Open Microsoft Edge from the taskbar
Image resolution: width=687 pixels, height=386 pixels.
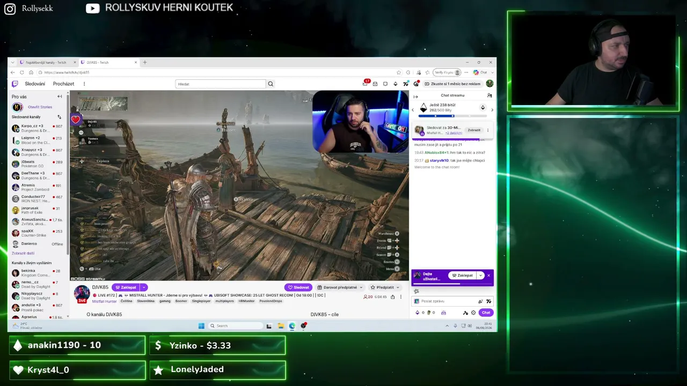pyautogui.click(x=292, y=325)
